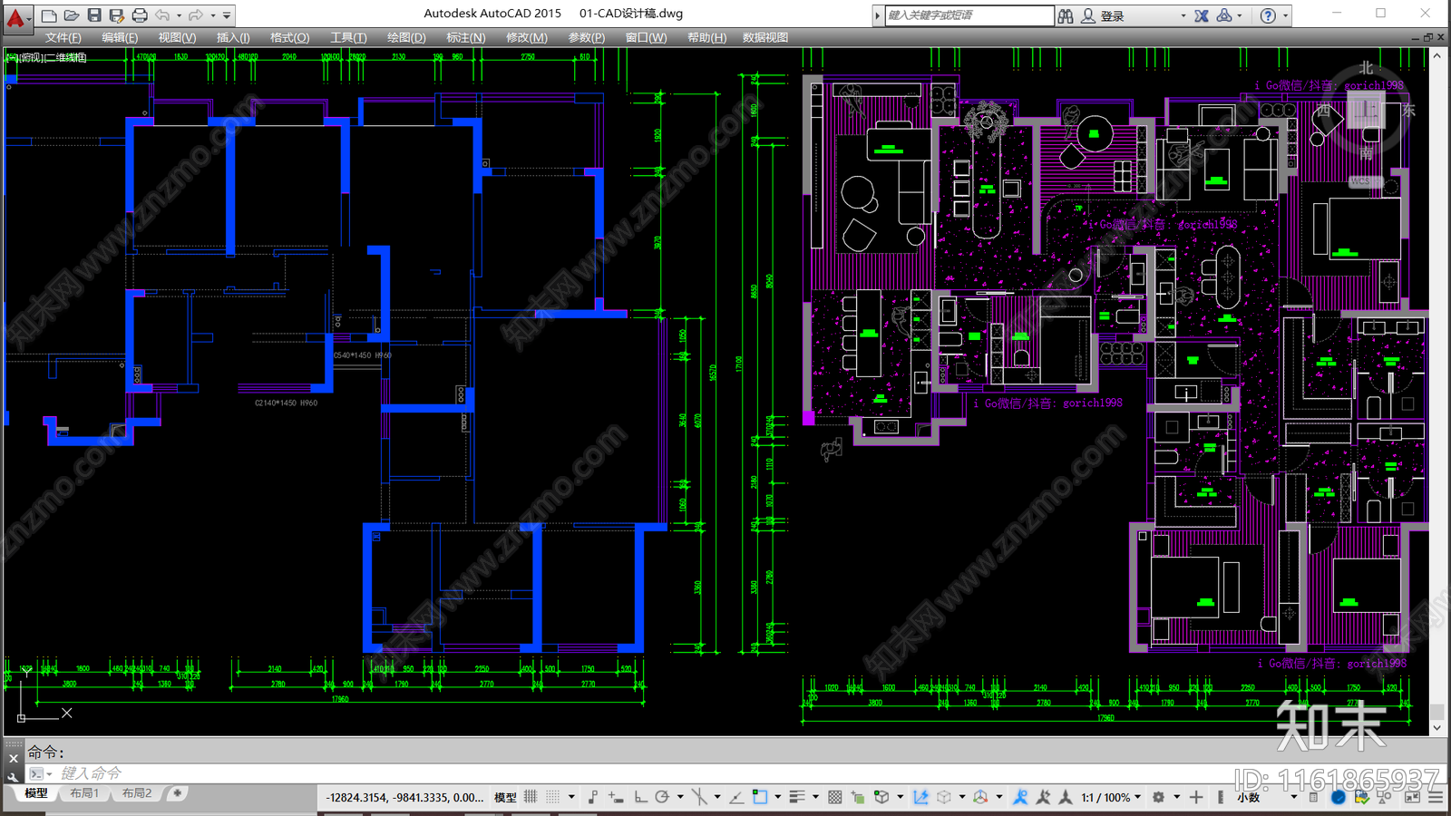This screenshot has width=1451, height=816.
Task: Open the 帮助(H) menu
Action: pyautogui.click(x=706, y=37)
